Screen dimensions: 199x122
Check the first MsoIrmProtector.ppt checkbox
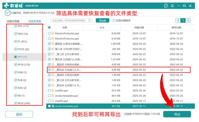(49, 34)
